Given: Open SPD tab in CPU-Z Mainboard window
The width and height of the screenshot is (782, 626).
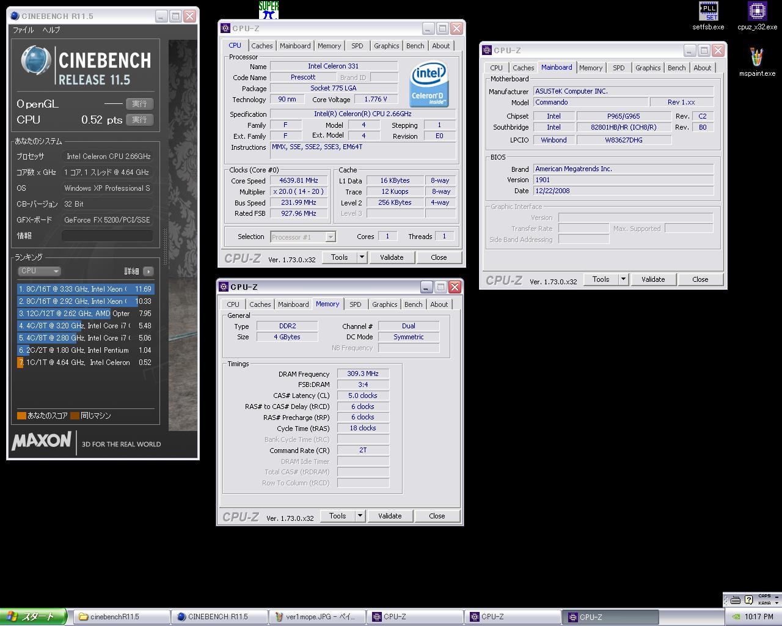Looking at the screenshot, I should (619, 68).
